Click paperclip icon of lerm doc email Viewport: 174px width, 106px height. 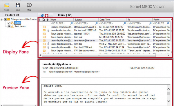click(x=48, y=44)
